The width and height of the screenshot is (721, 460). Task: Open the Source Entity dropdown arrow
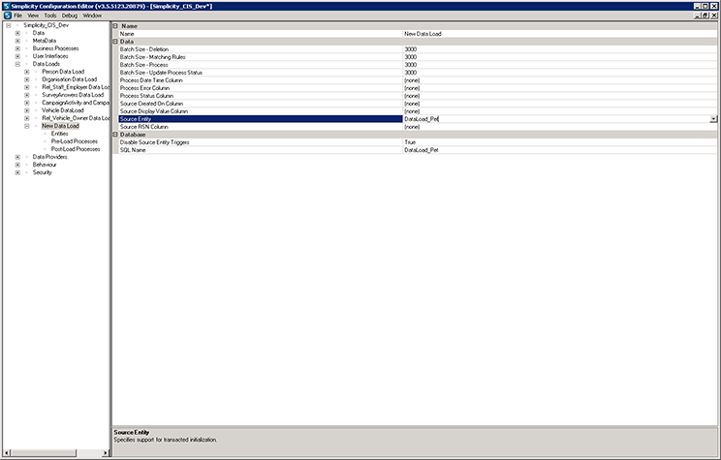(713, 119)
